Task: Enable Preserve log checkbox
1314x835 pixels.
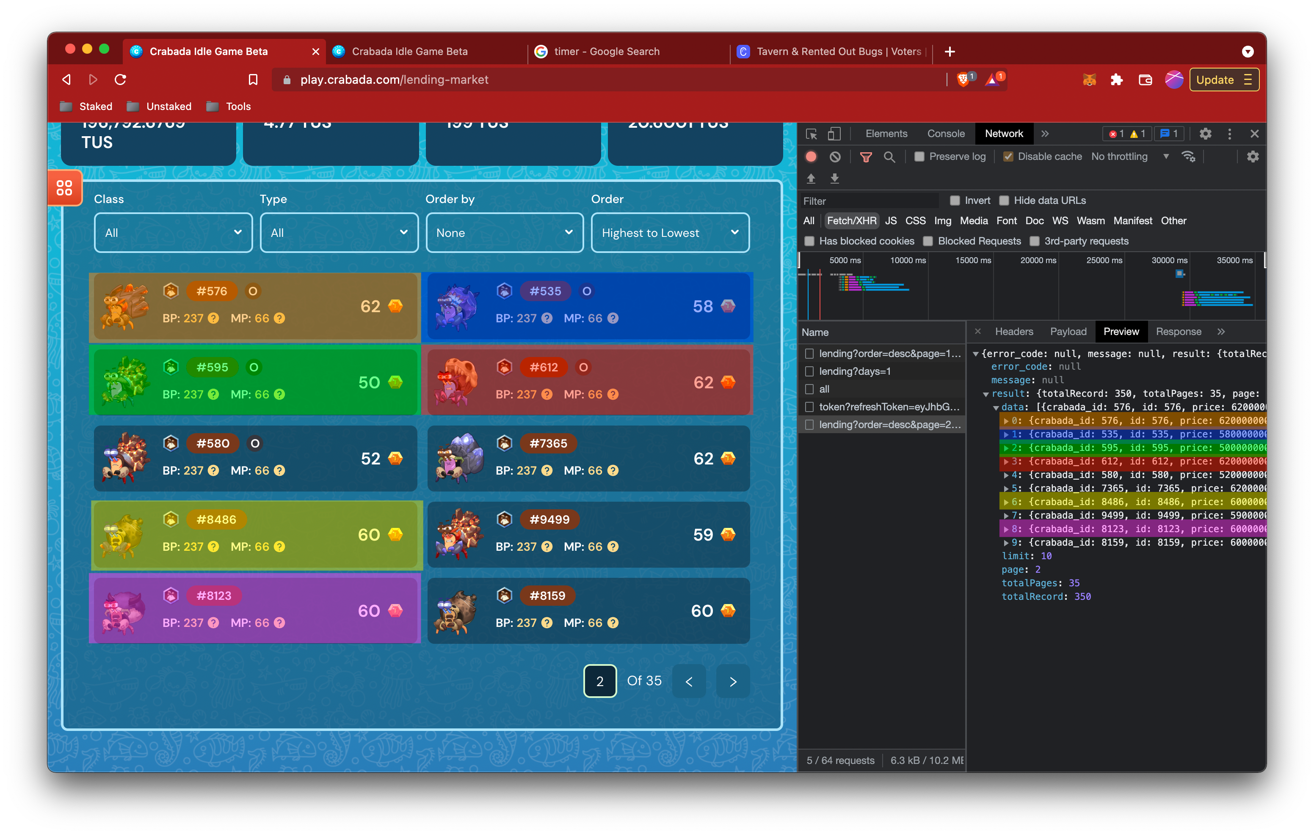Action: (919, 157)
